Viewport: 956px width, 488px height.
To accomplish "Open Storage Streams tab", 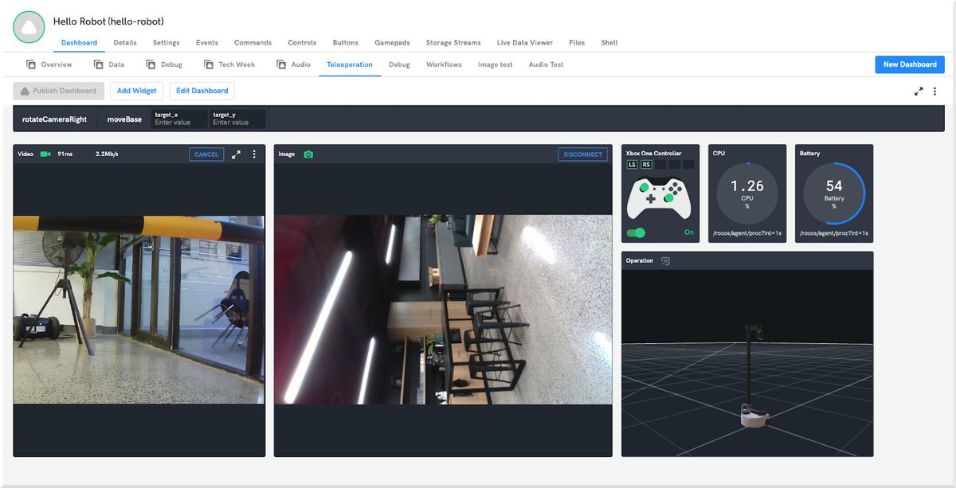I will (453, 43).
